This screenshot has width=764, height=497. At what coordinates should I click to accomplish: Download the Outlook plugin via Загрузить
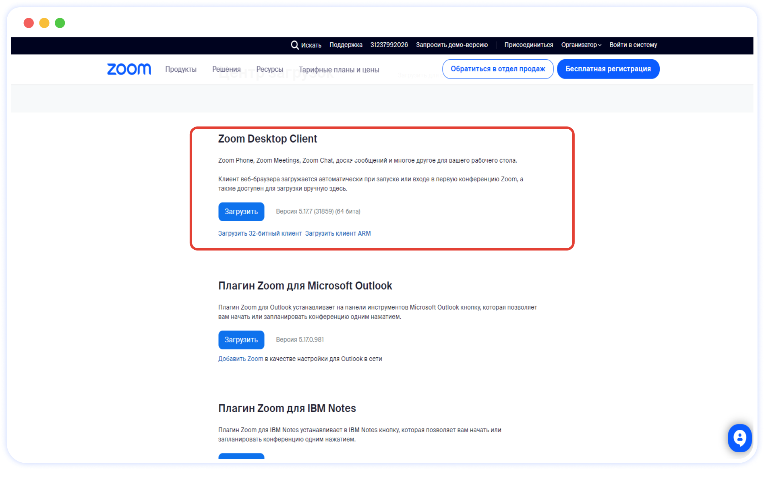(241, 340)
